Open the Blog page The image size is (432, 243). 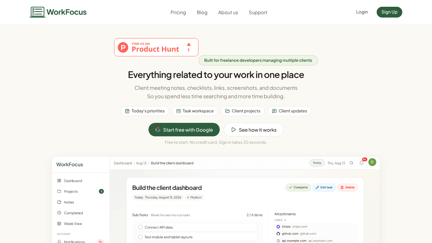pyautogui.click(x=202, y=12)
